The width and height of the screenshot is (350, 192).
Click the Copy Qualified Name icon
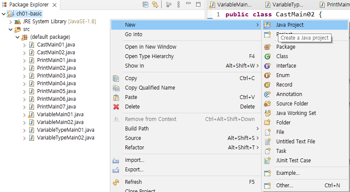point(116,88)
